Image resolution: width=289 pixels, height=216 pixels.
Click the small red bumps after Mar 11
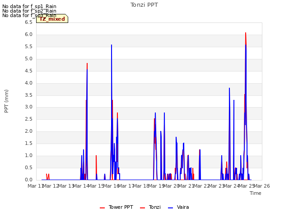tap(48, 177)
